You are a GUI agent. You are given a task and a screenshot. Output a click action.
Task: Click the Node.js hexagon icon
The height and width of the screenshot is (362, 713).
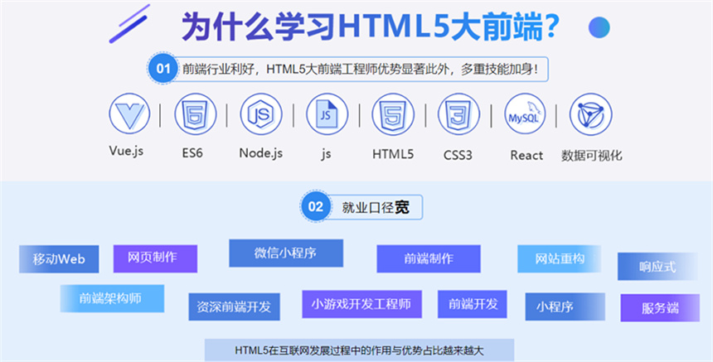261,114
